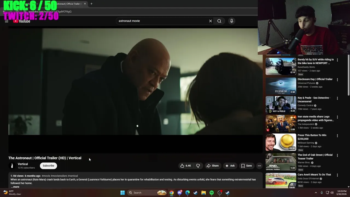Open Warner Bros. channel name
The width and height of the screenshot is (350, 197).
tap(304, 163)
